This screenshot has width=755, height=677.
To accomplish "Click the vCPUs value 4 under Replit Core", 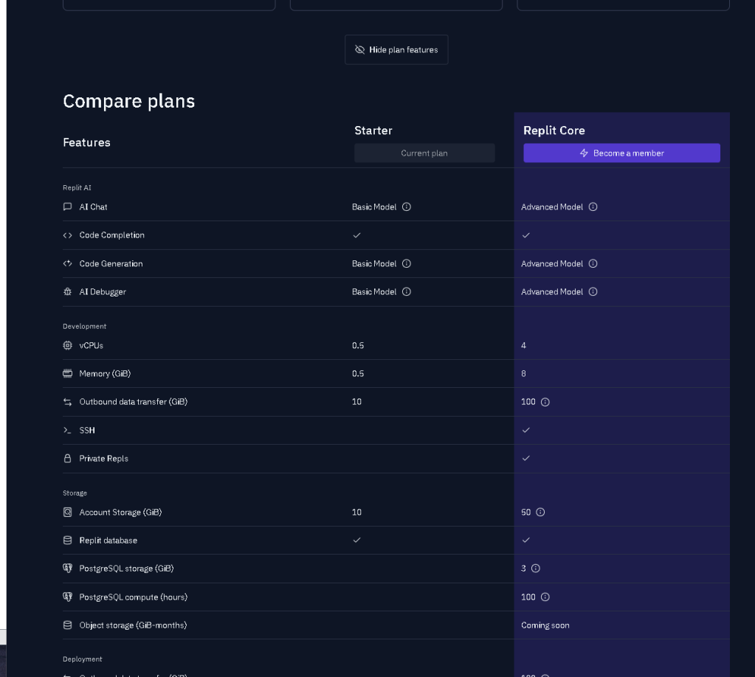I will tap(523, 345).
